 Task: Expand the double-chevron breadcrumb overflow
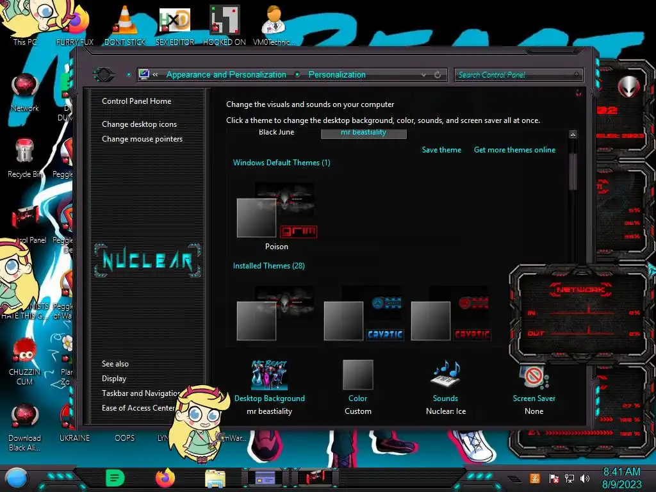point(155,74)
